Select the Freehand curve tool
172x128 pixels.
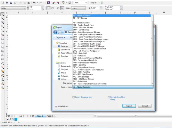[3, 31]
